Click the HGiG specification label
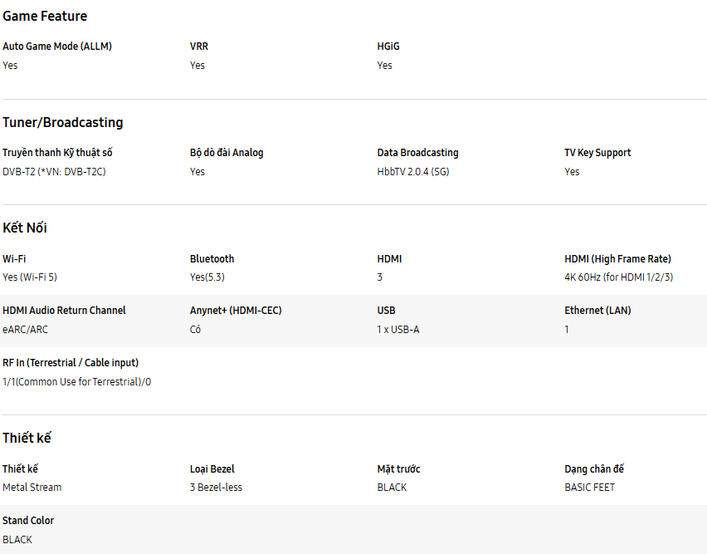 click(x=388, y=47)
